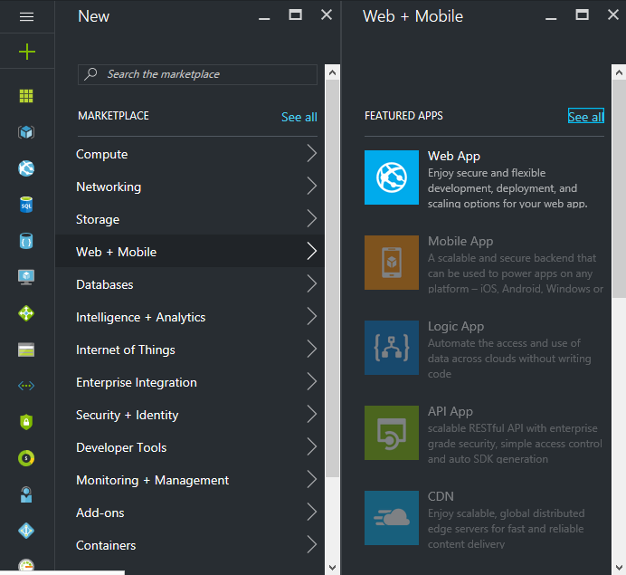The width and height of the screenshot is (626, 575).
Task: Open Virtual machines monitor icon in sidebar
Action: 26,277
